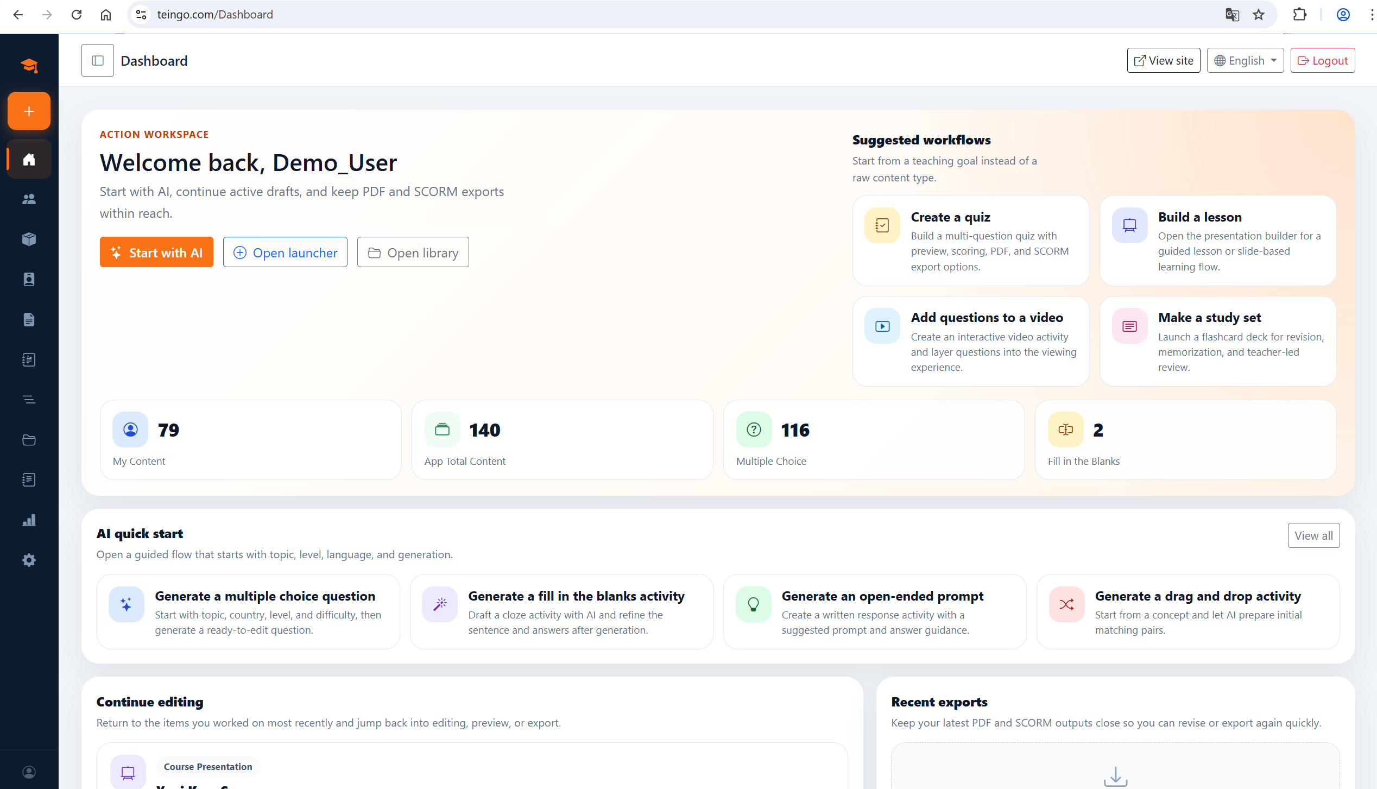
Task: Open the users group icon in sidebar
Action: tap(29, 199)
